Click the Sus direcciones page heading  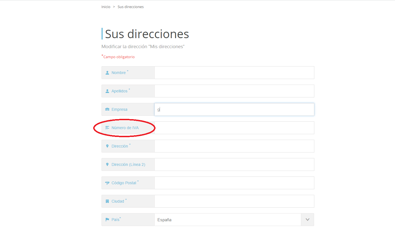[x=147, y=34]
